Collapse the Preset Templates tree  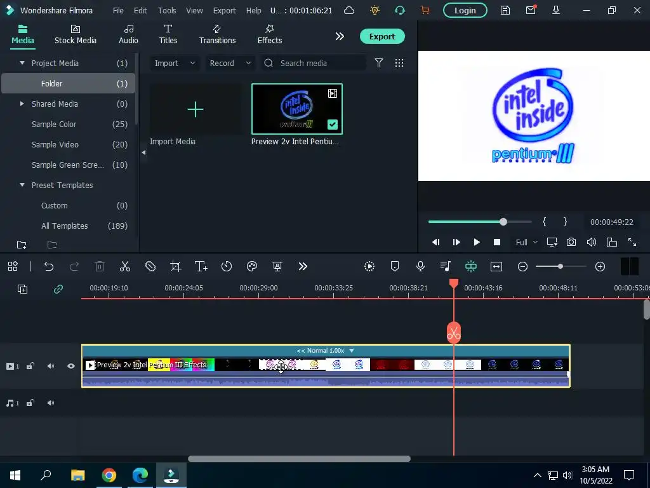click(22, 185)
